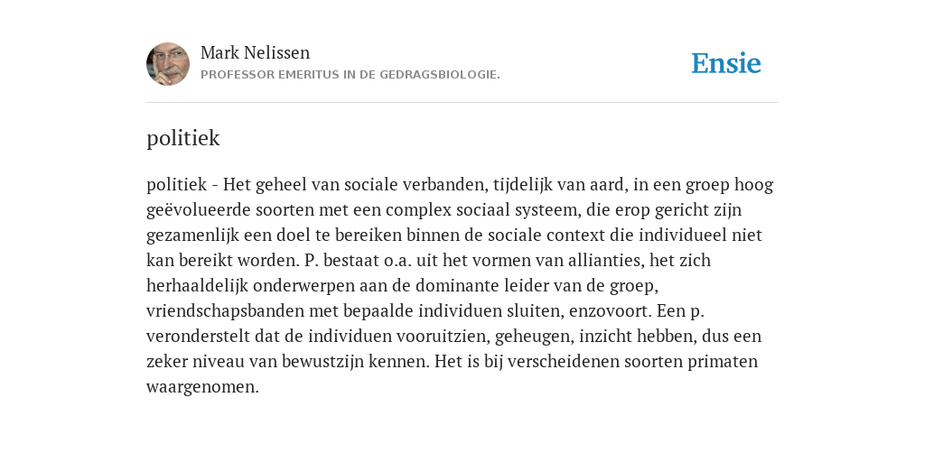
Task: Click the word GEDRAGSBIOLOGIE in the subtitle
Action: (440, 75)
